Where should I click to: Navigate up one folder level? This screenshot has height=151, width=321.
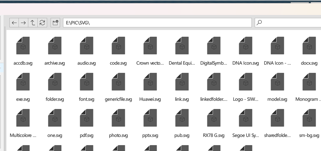tap(33, 23)
